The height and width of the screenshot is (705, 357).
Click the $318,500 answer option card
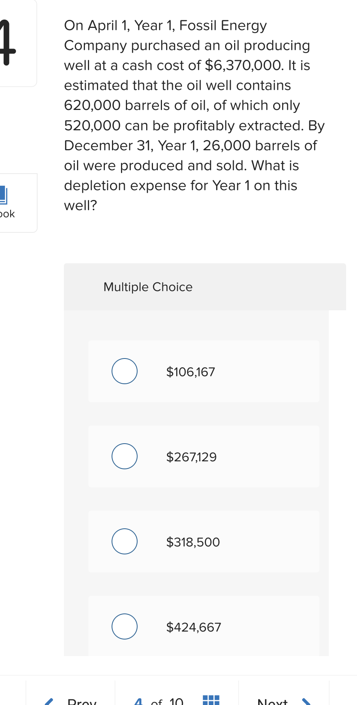(x=203, y=541)
